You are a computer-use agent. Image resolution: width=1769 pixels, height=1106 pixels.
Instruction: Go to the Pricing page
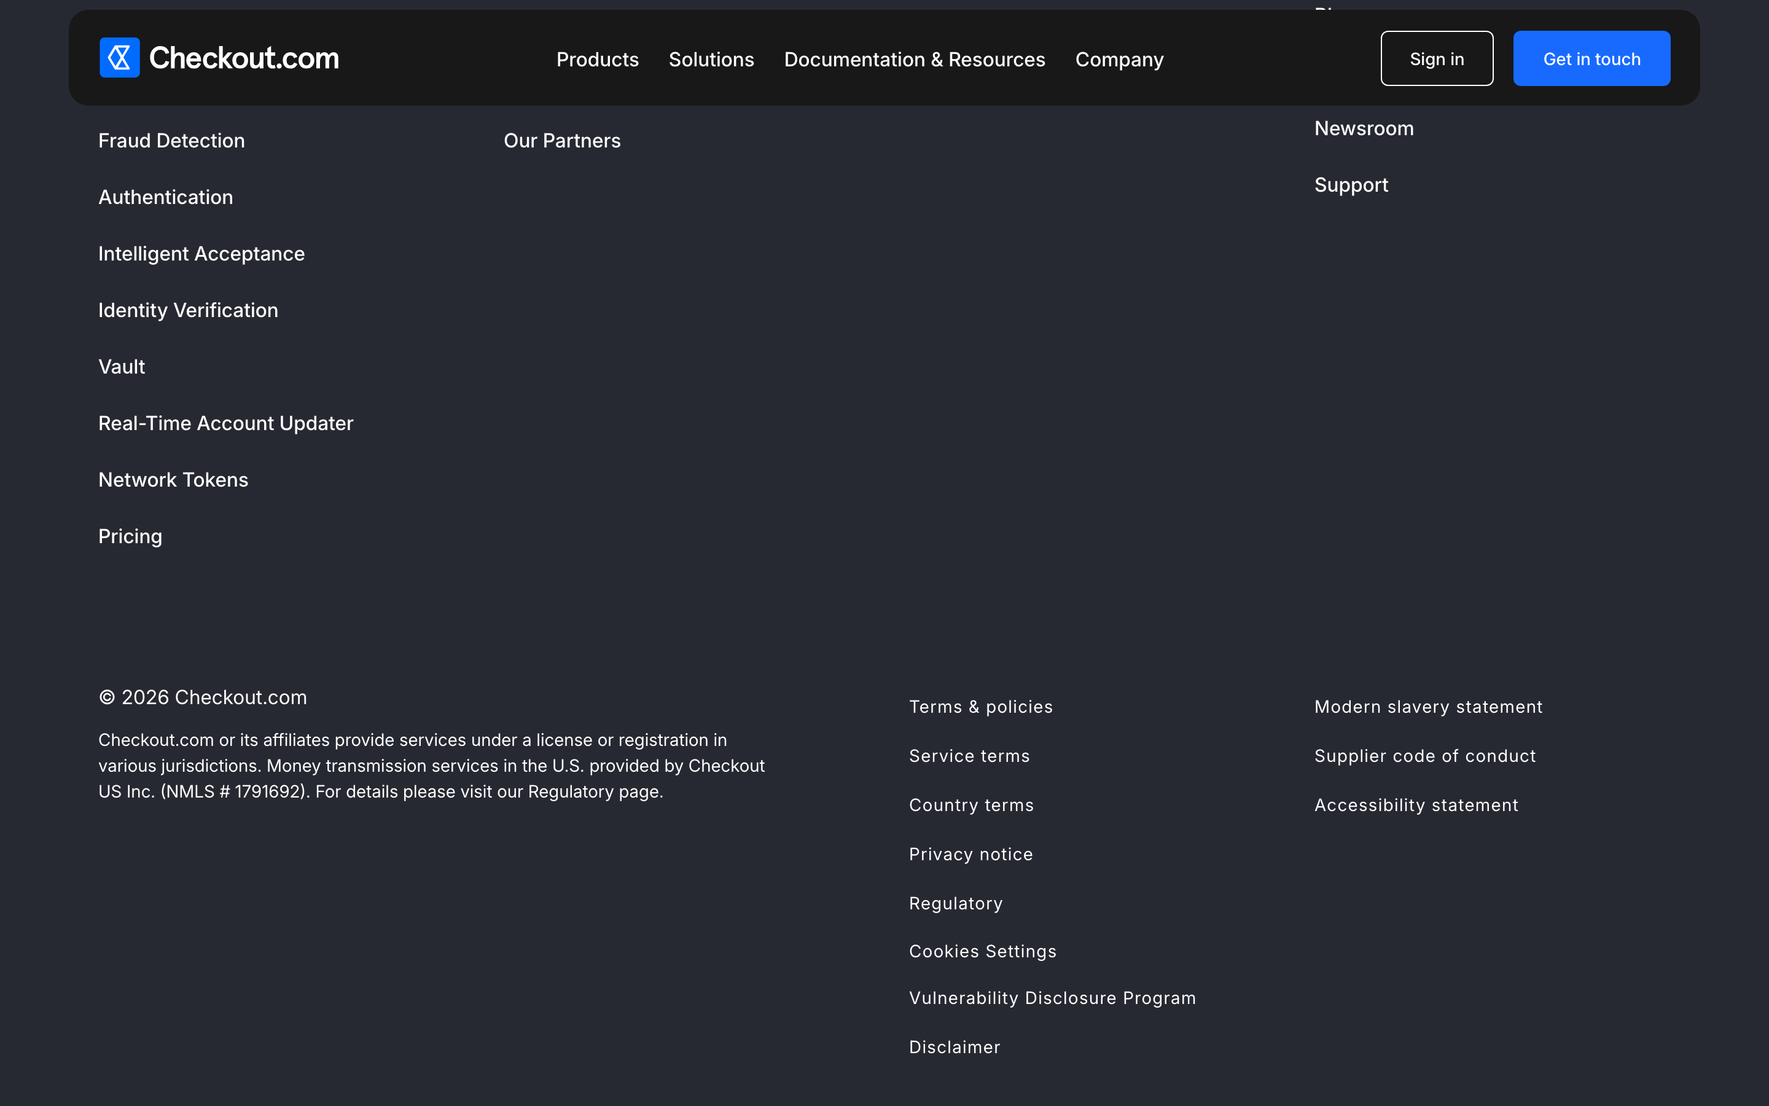(x=131, y=536)
